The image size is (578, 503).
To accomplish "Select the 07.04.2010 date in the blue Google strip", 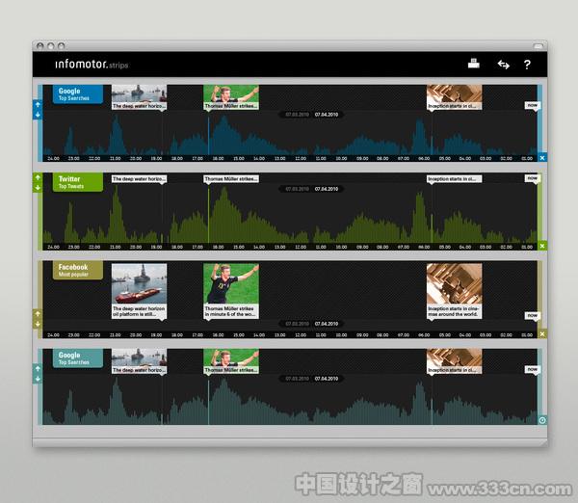I will (x=327, y=115).
